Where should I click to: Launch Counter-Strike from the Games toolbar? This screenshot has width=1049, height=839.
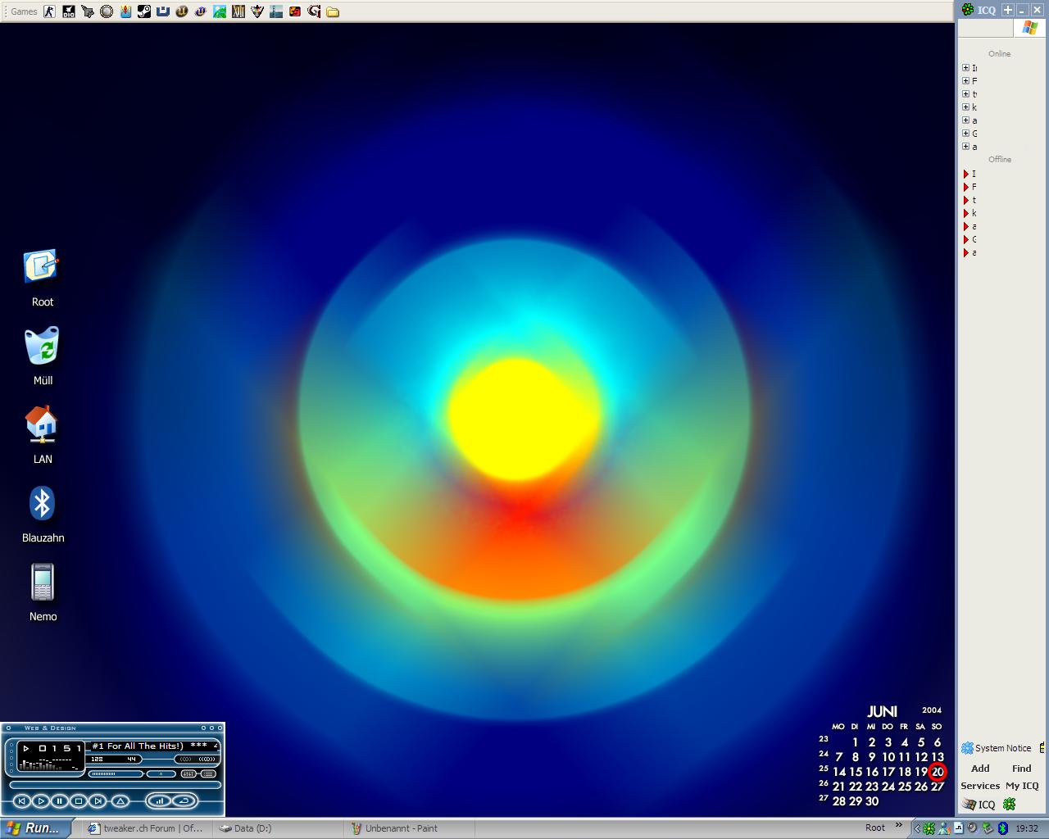click(x=50, y=11)
